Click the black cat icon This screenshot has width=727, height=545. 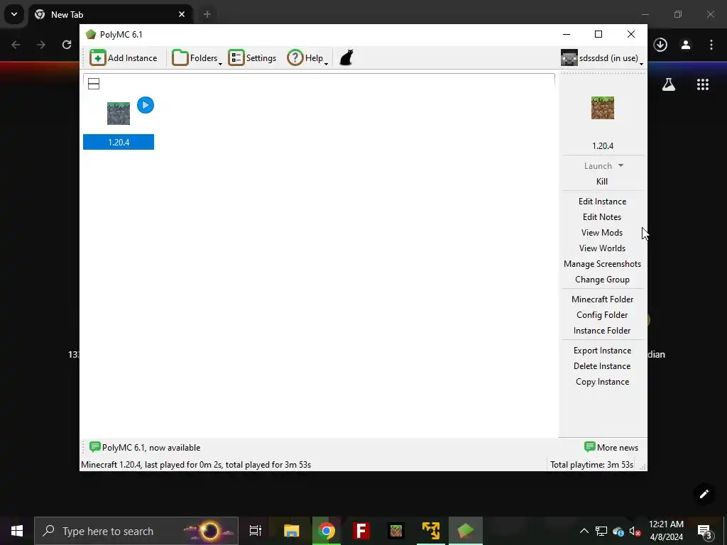click(346, 58)
